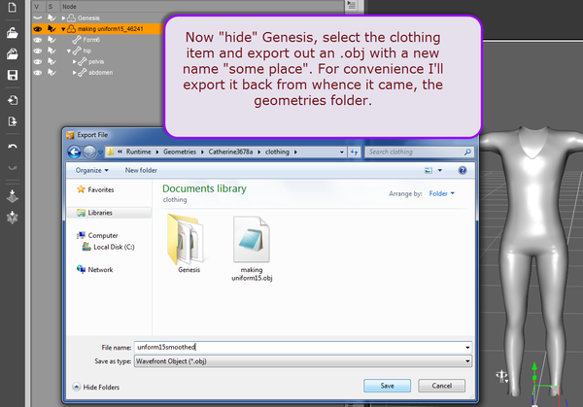Image resolution: width=583 pixels, height=407 pixels.
Task: Toggle visibility eye for pelvis node
Action: (38, 62)
